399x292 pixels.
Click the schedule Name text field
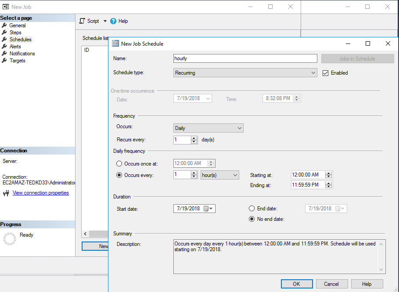[245, 58]
